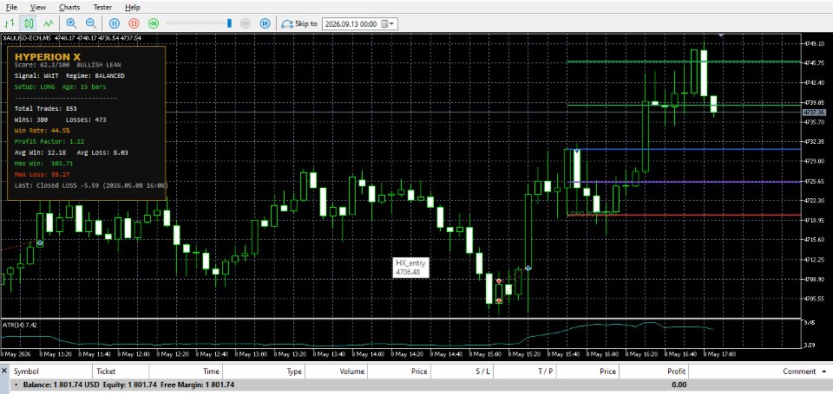Select the red stop-loss horizontal line
833x394 pixels.
coord(684,215)
